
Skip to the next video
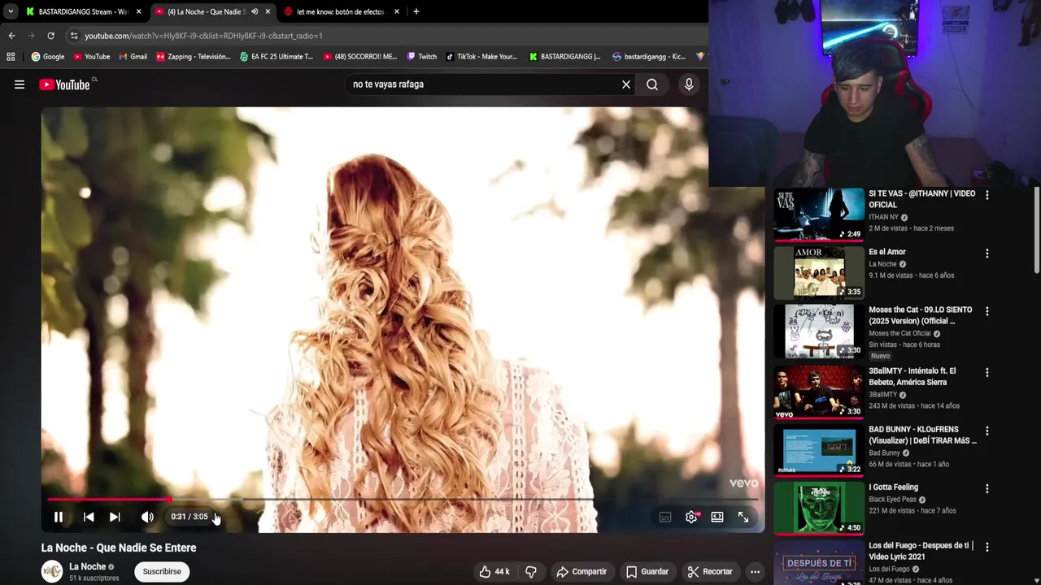coord(115,517)
